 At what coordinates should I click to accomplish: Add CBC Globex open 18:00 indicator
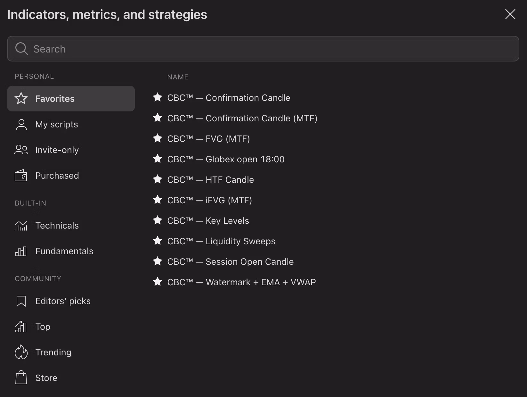coord(226,159)
